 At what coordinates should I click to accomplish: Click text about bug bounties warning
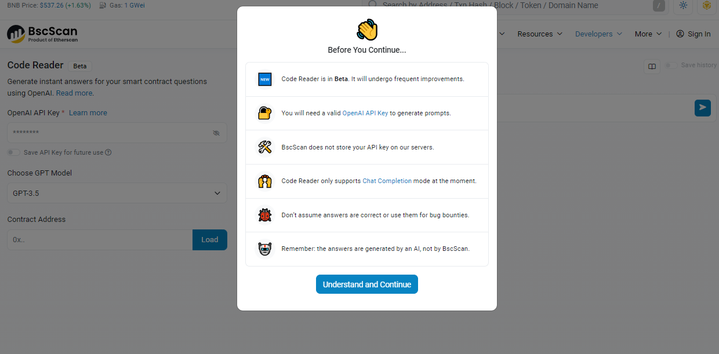pos(375,215)
